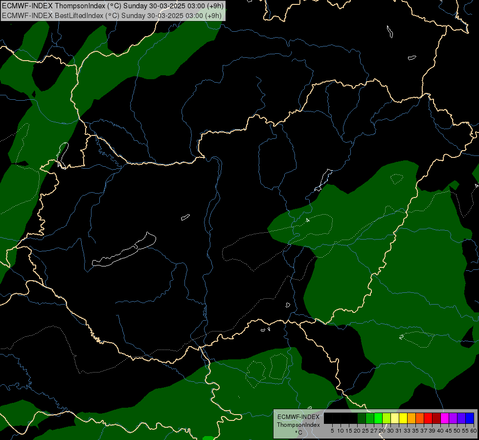Select the magenta 40–45 legend swatch
The height and width of the screenshot is (440, 479).
[445, 418]
